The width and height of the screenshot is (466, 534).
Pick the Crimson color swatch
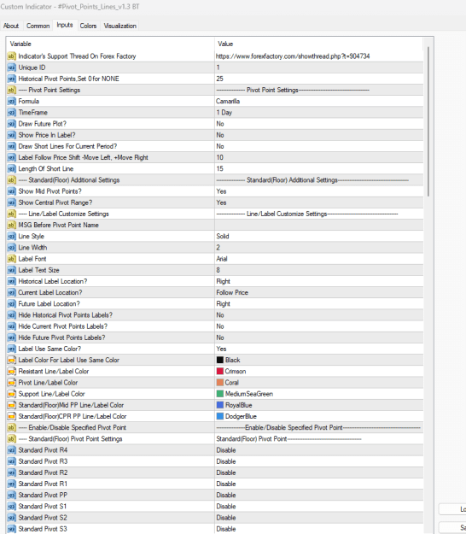[220, 371]
